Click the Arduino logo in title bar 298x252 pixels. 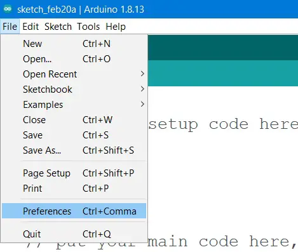tap(8, 9)
